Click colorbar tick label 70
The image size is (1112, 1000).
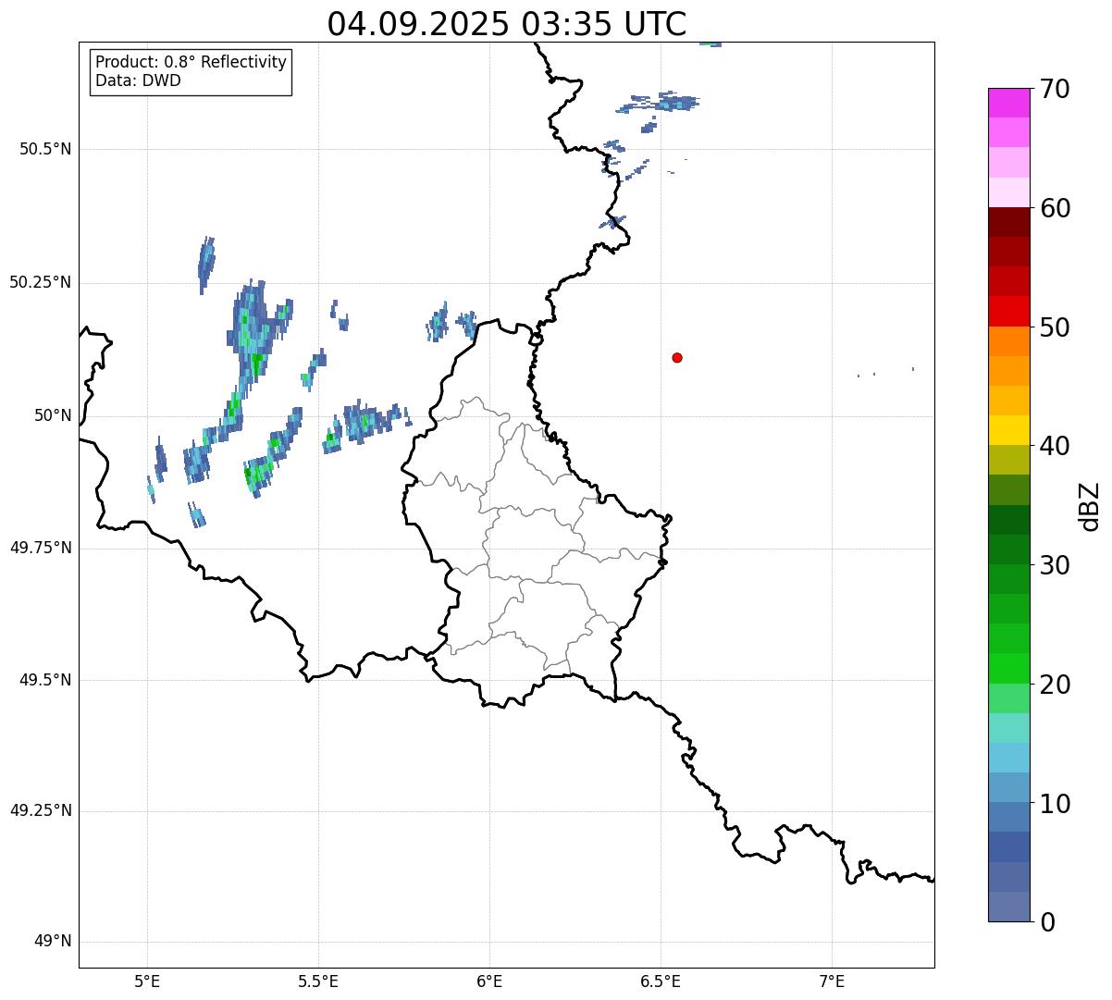[x=1056, y=89]
